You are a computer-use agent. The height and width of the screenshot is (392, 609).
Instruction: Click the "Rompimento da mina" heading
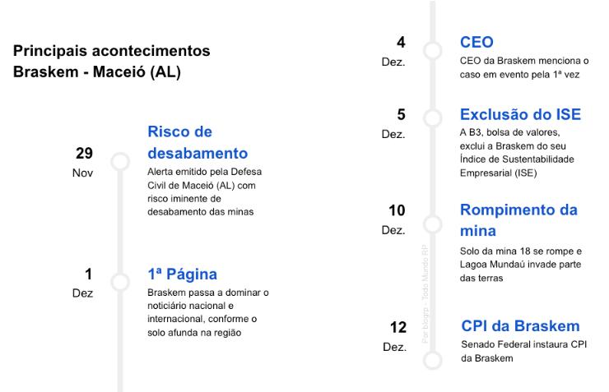(x=518, y=220)
